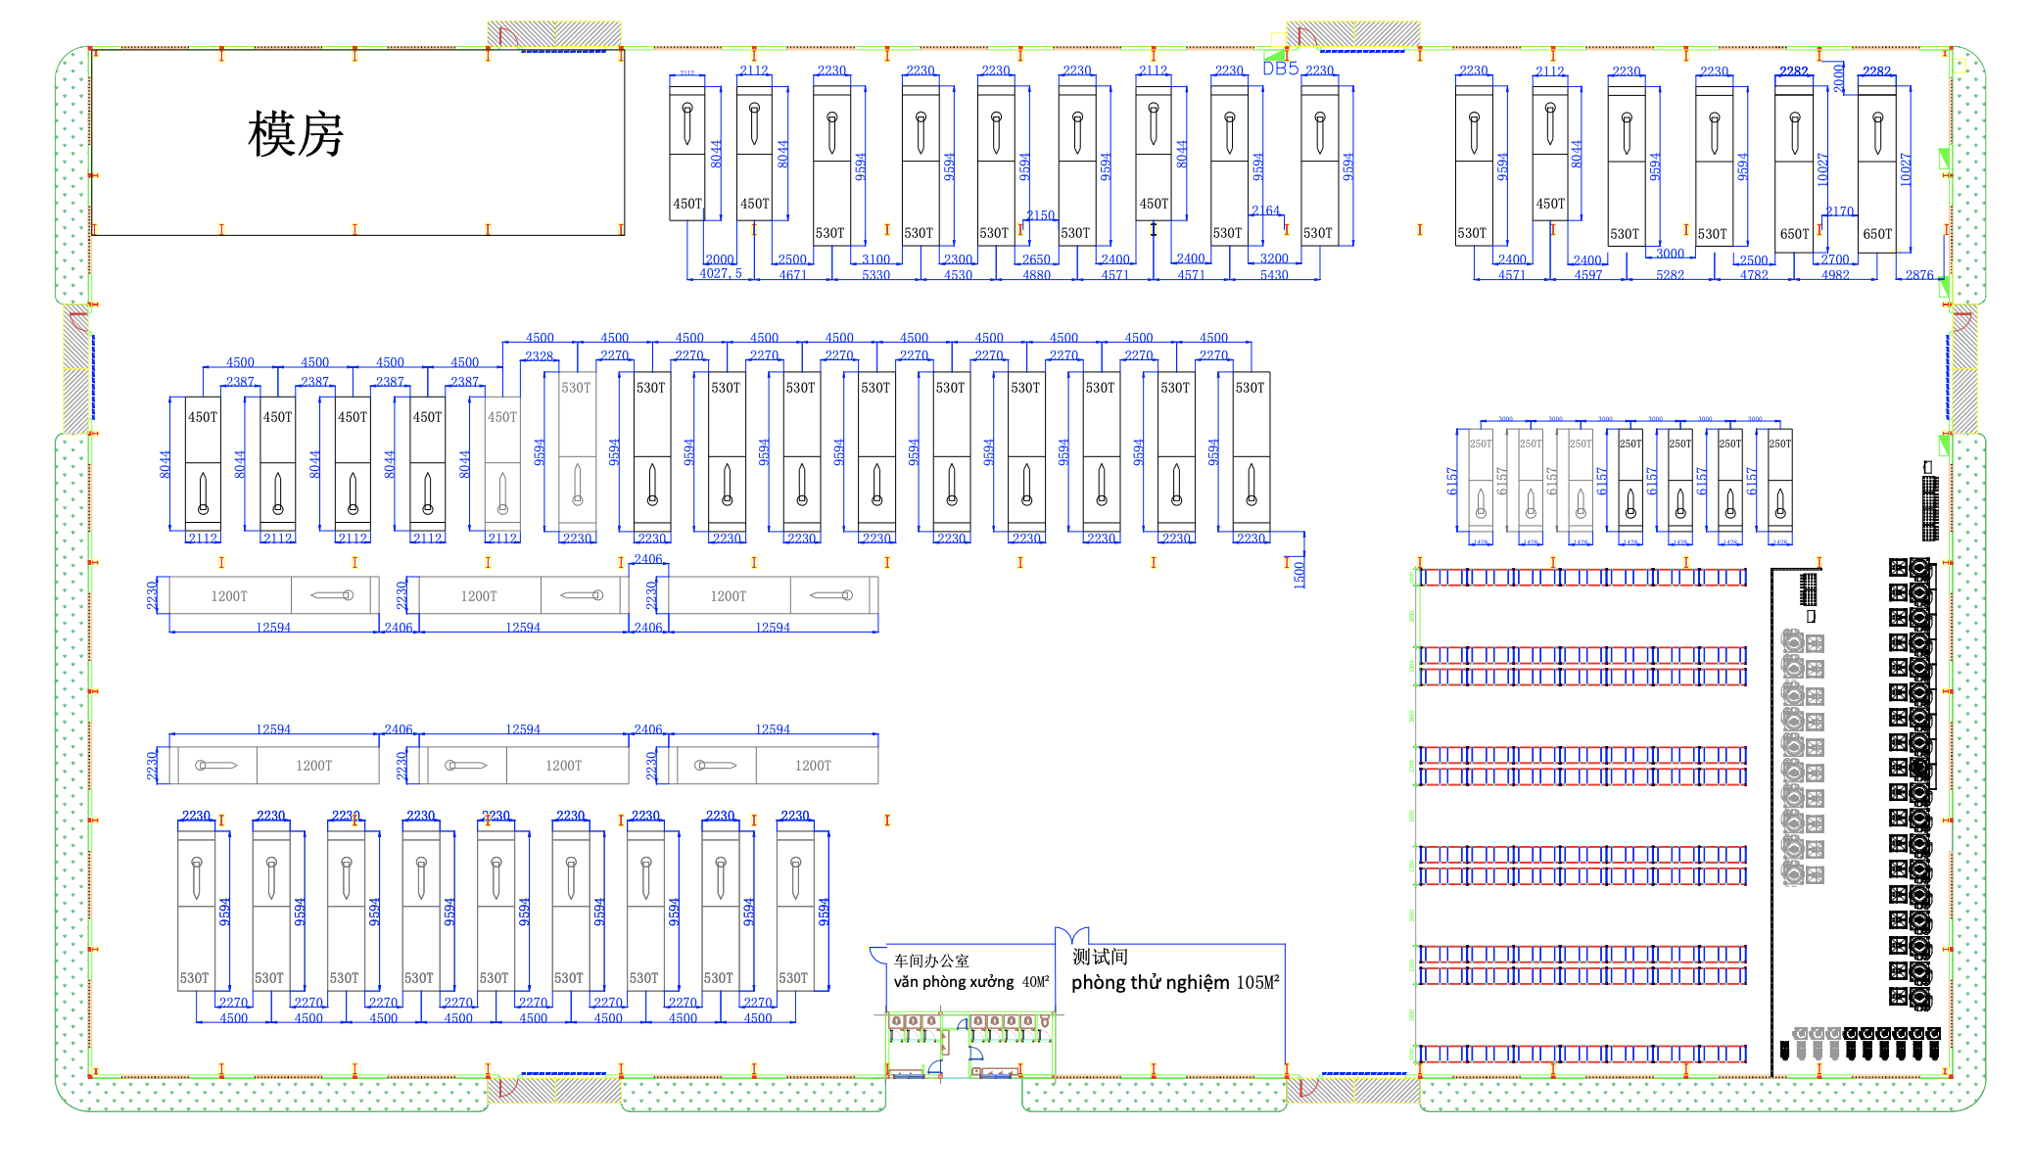Click the top-left 1200T machine label

[x=229, y=596]
